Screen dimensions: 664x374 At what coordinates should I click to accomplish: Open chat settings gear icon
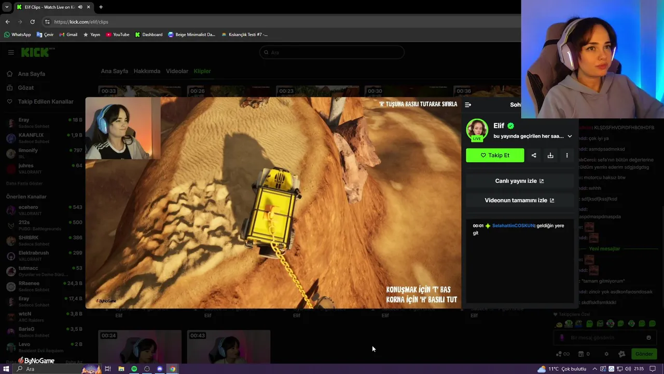coord(606,354)
